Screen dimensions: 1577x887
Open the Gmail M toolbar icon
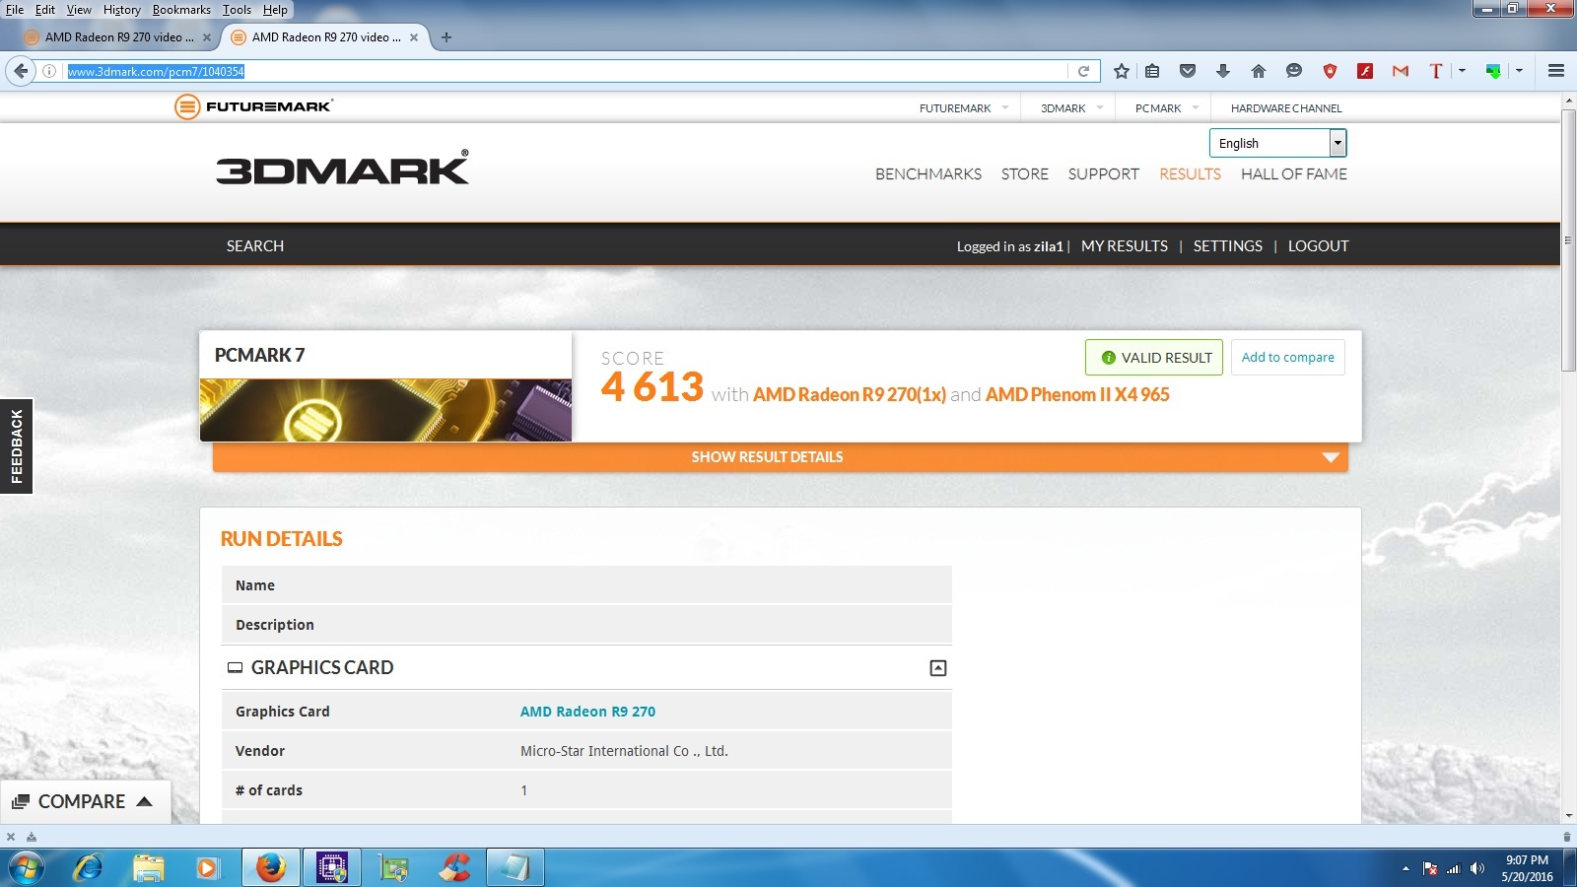click(1401, 71)
